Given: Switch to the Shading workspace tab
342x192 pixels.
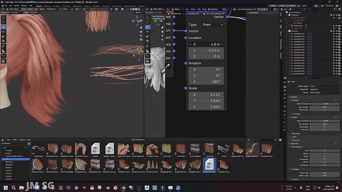Looking at the screenshot, I should pos(87,6).
